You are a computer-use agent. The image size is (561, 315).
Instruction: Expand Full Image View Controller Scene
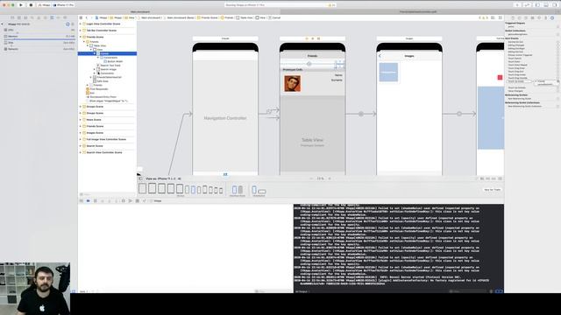tap(80, 139)
